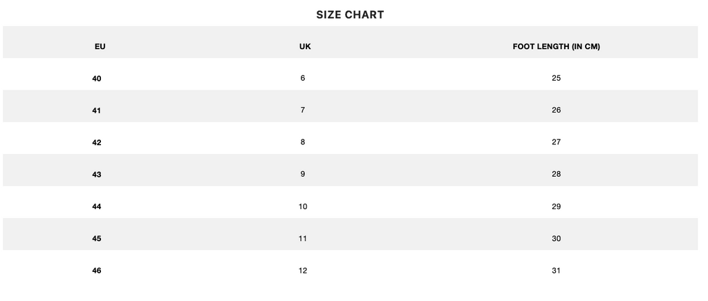
Task: Select foot length 27 value
Action: click(557, 142)
